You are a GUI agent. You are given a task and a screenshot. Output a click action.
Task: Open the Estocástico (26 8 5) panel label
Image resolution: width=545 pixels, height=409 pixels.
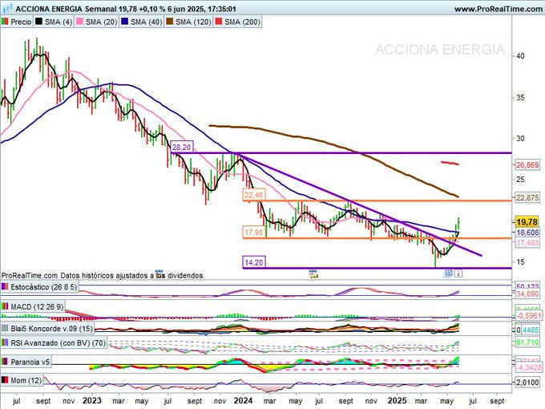pos(44,287)
